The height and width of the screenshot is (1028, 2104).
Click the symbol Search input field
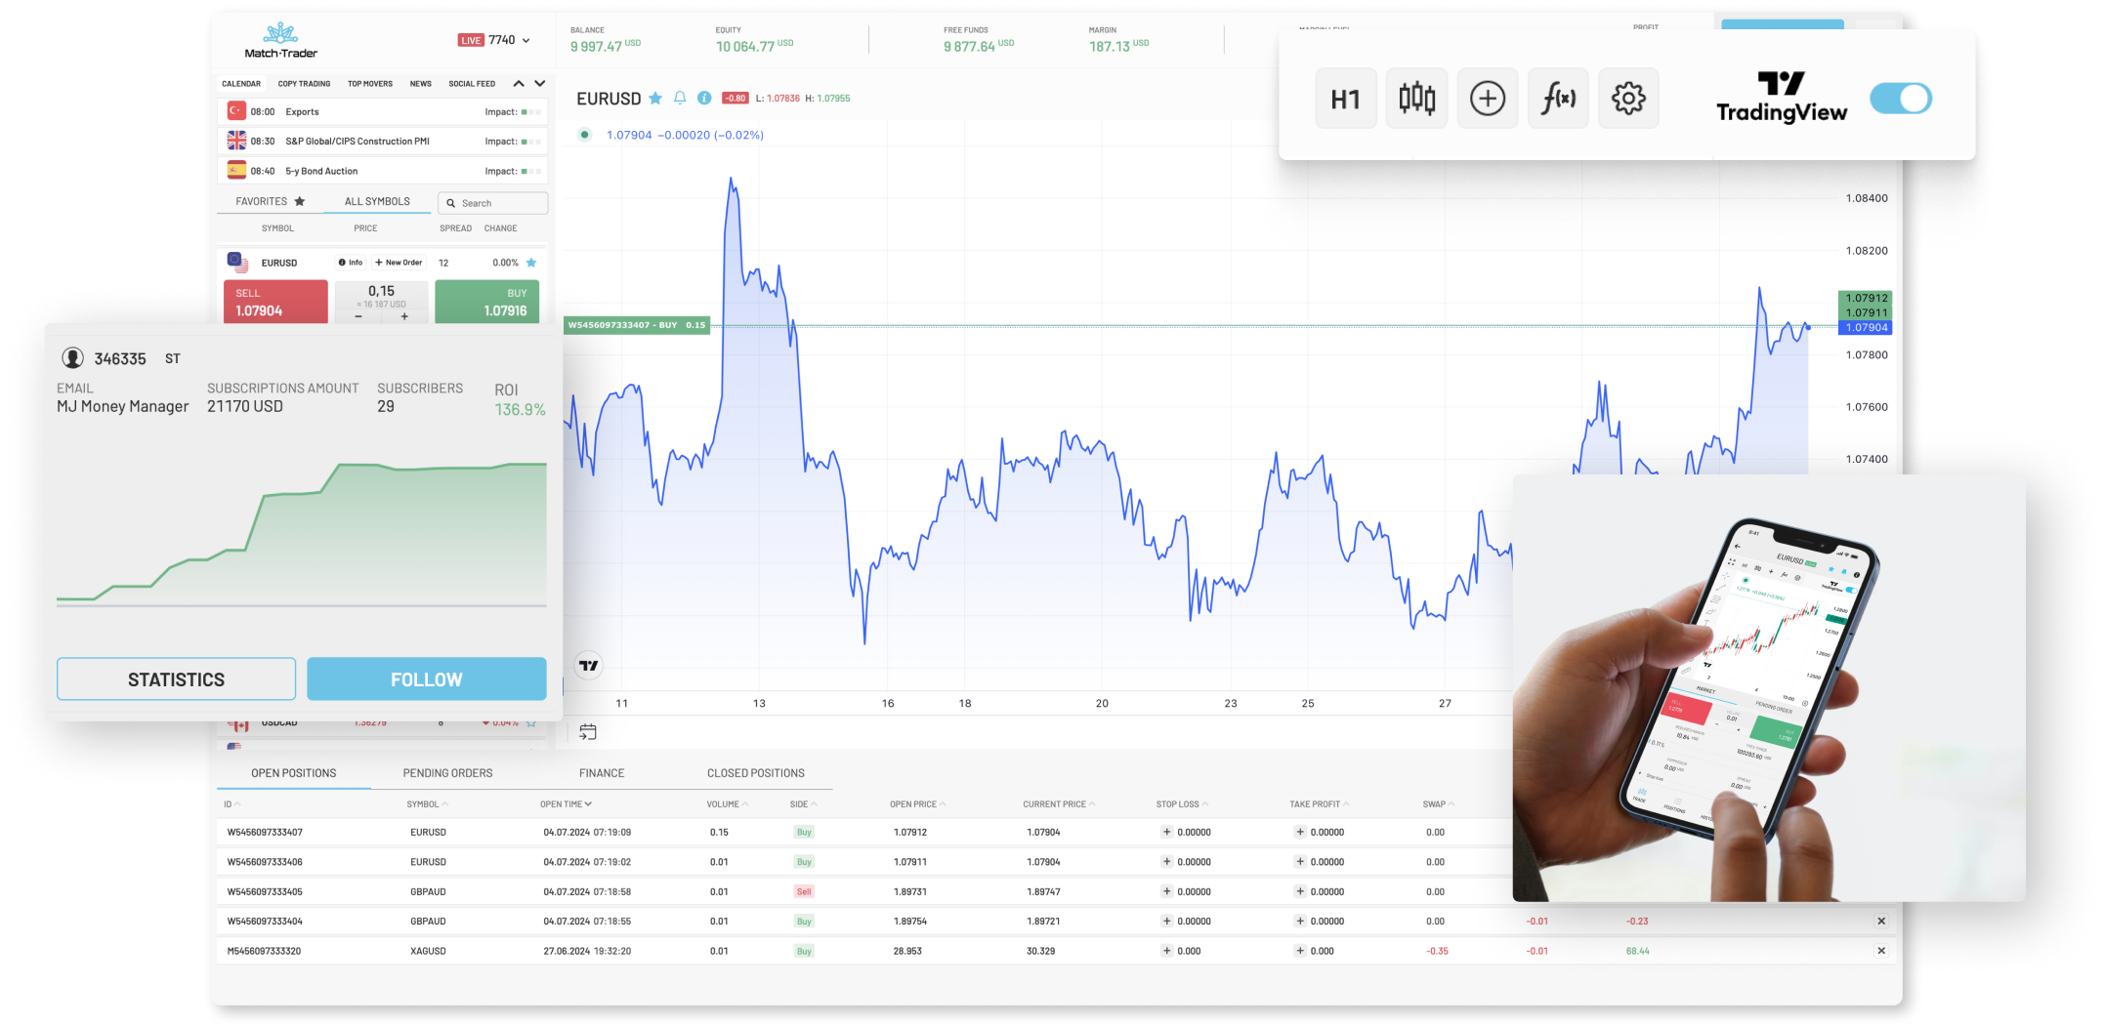point(493,203)
